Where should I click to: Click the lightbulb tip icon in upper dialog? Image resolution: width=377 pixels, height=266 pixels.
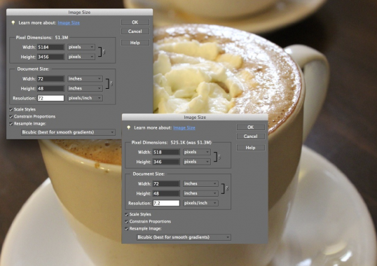coord(13,23)
